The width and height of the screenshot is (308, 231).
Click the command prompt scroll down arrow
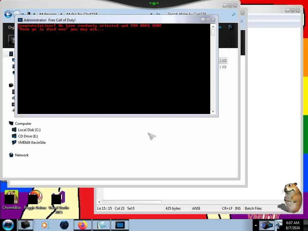click(x=213, y=111)
